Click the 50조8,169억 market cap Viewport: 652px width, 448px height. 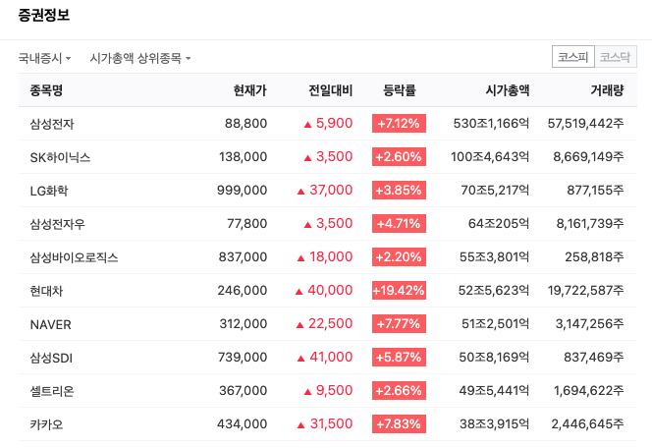click(494, 357)
